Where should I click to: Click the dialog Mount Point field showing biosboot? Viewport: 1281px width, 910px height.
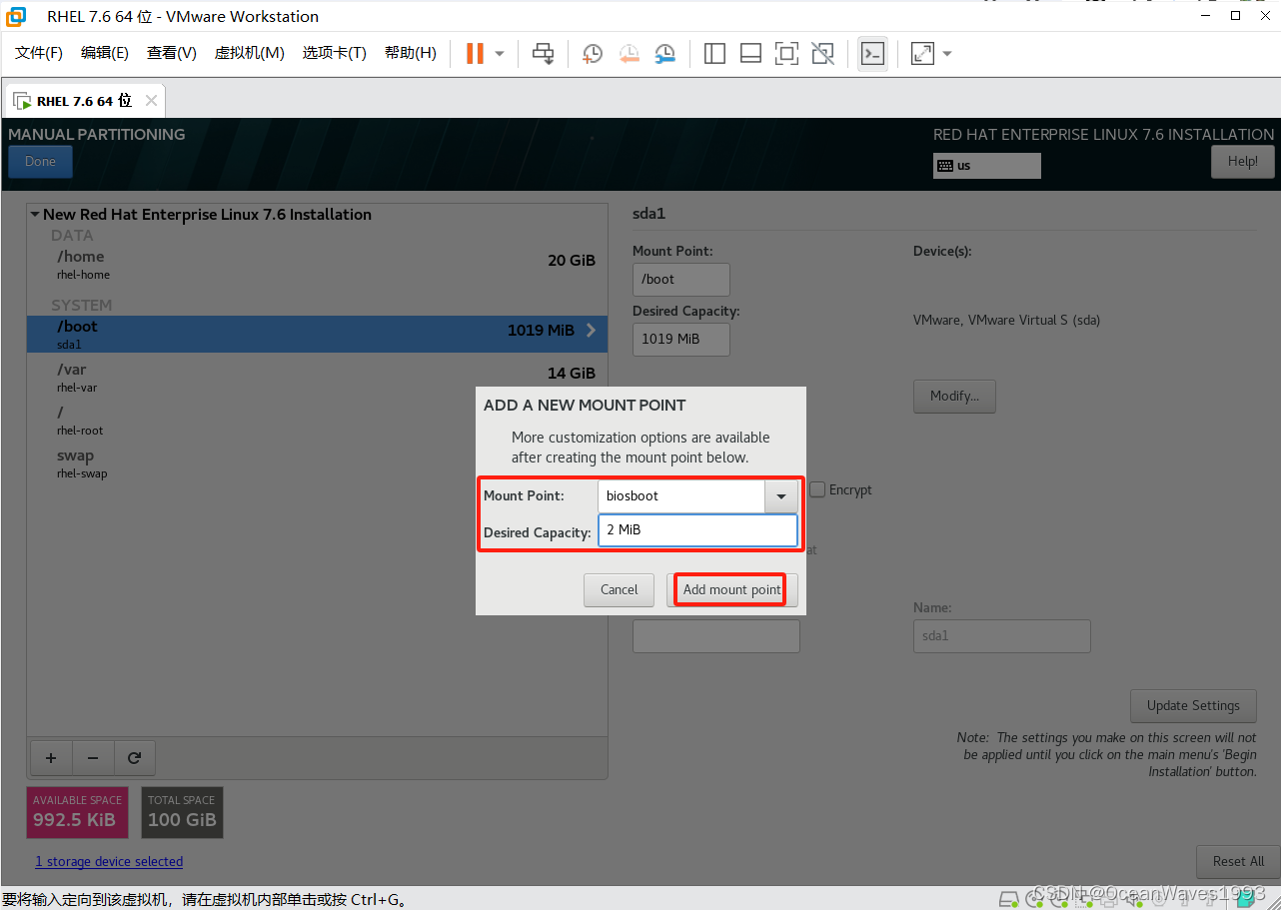pos(681,495)
